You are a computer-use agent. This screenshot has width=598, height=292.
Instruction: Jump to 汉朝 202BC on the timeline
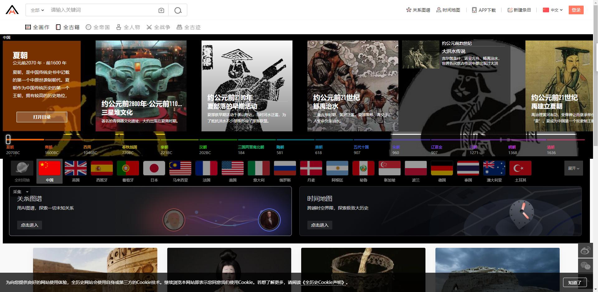[205, 150]
